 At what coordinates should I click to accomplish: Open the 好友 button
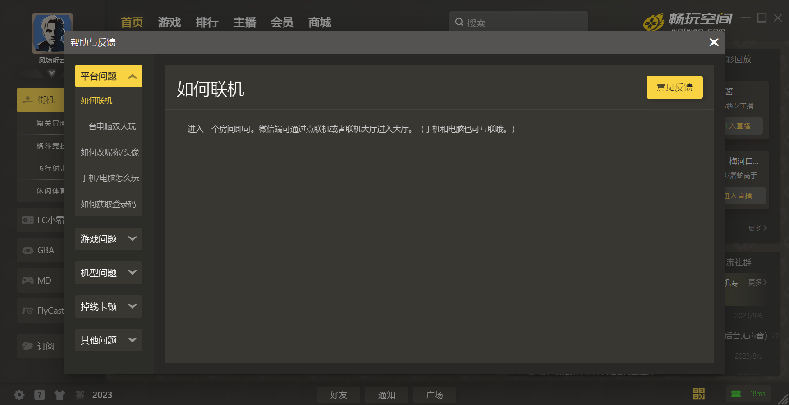(x=339, y=395)
